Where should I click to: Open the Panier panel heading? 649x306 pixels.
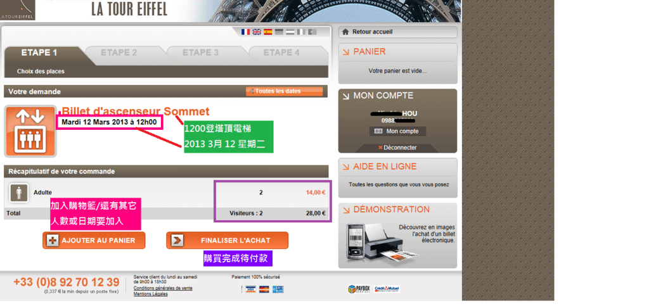coord(369,52)
